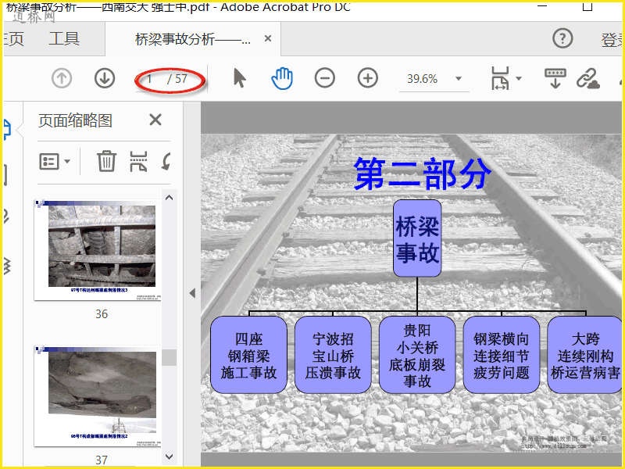The image size is (625, 469).
Task: Click the 桥梁事故 box in slide
Action: tap(417, 238)
